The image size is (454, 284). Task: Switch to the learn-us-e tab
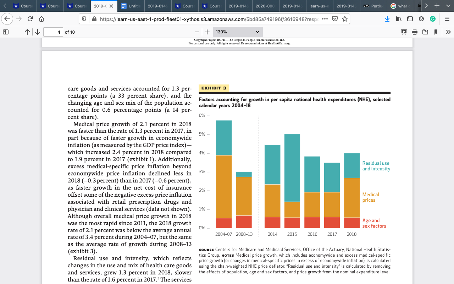click(x=319, y=6)
